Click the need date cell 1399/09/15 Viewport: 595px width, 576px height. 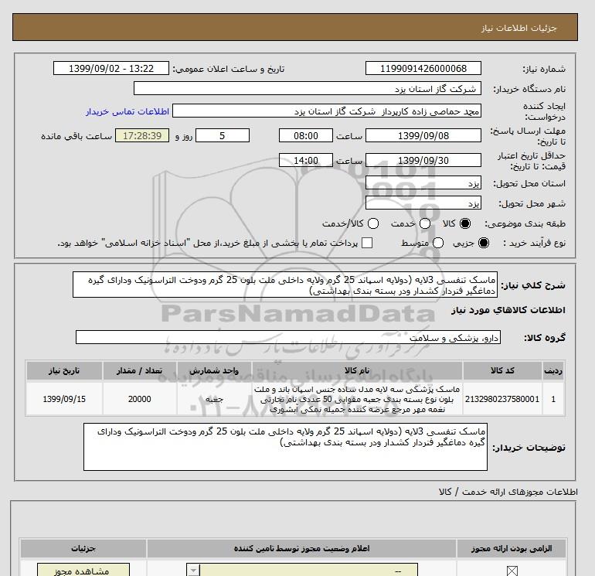tap(64, 399)
